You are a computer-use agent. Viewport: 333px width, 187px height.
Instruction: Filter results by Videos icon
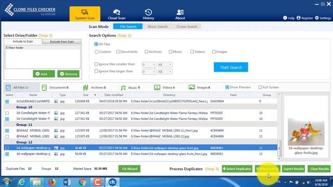click(157, 87)
